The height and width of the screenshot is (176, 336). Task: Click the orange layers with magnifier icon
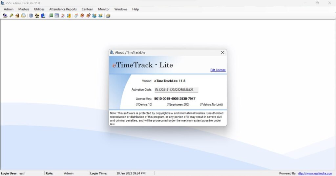(88, 16)
